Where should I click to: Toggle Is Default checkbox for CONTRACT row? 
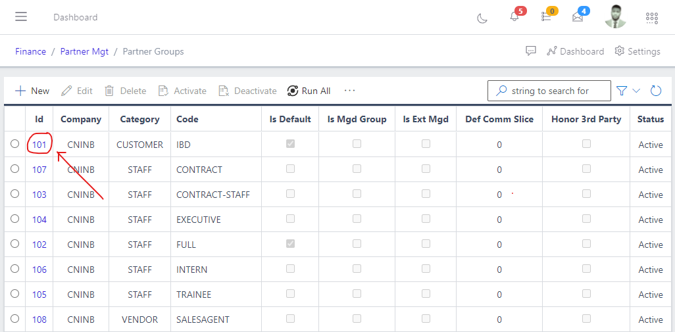pos(290,169)
